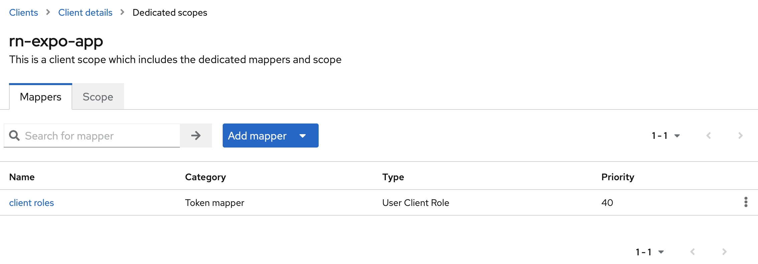Click the Category column header
Viewport: 758px width, 264px height.
(x=205, y=177)
